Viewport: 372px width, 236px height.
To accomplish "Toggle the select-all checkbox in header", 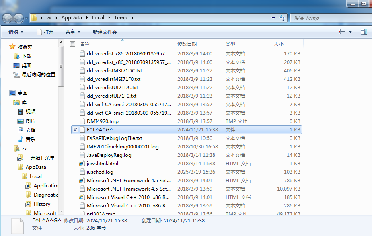I will [x=73, y=44].
